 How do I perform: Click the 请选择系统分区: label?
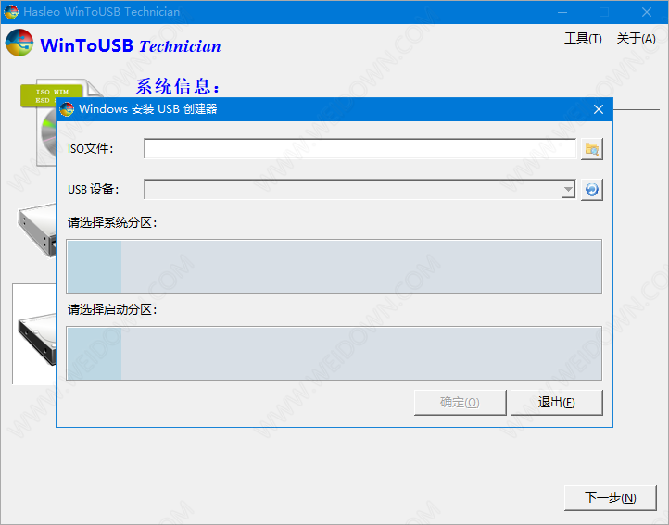tap(112, 222)
